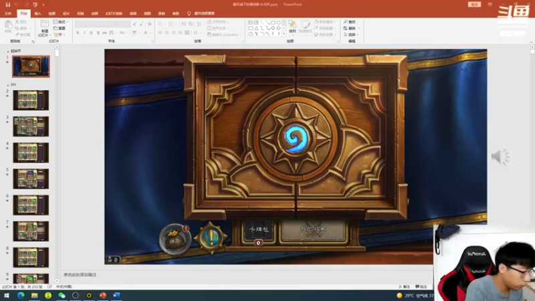The height and width of the screenshot is (301, 535).
Task: Toggle text Shadow formatting
Action: [x=98, y=33]
